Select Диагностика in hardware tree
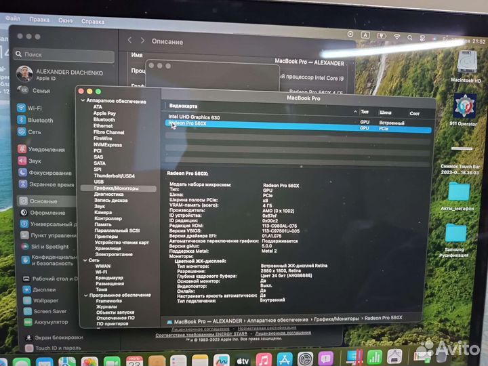The height and width of the screenshot is (366, 488). [x=108, y=195]
